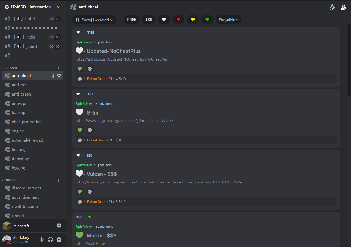
Task: Open i-will-become channel
Action: 33,207
